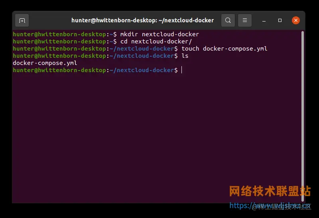
Task: Open the hamburger menu in title bar
Action: coord(245,20)
